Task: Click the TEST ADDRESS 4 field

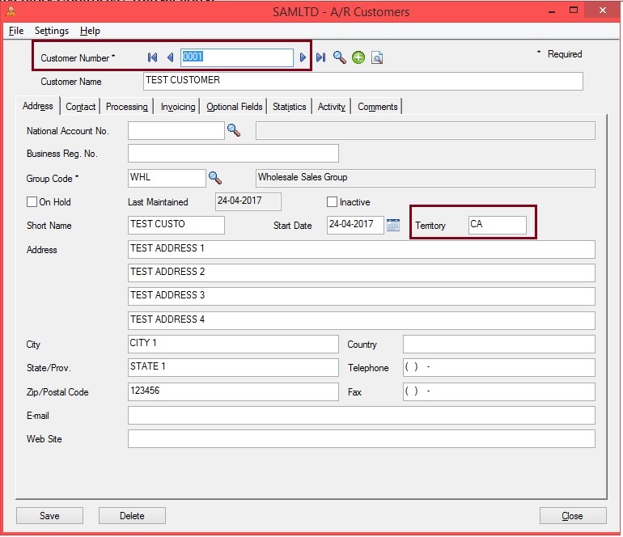Action: tap(361, 320)
